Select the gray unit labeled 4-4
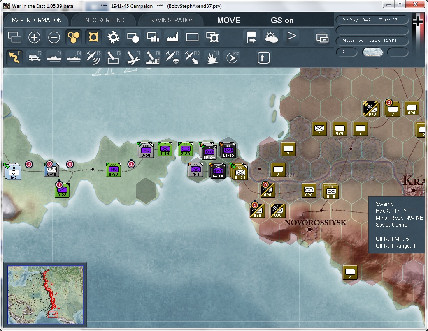This screenshot has height=331, width=428. [x=196, y=169]
